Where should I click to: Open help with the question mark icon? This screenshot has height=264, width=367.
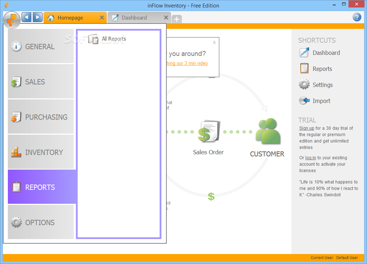[357, 17]
